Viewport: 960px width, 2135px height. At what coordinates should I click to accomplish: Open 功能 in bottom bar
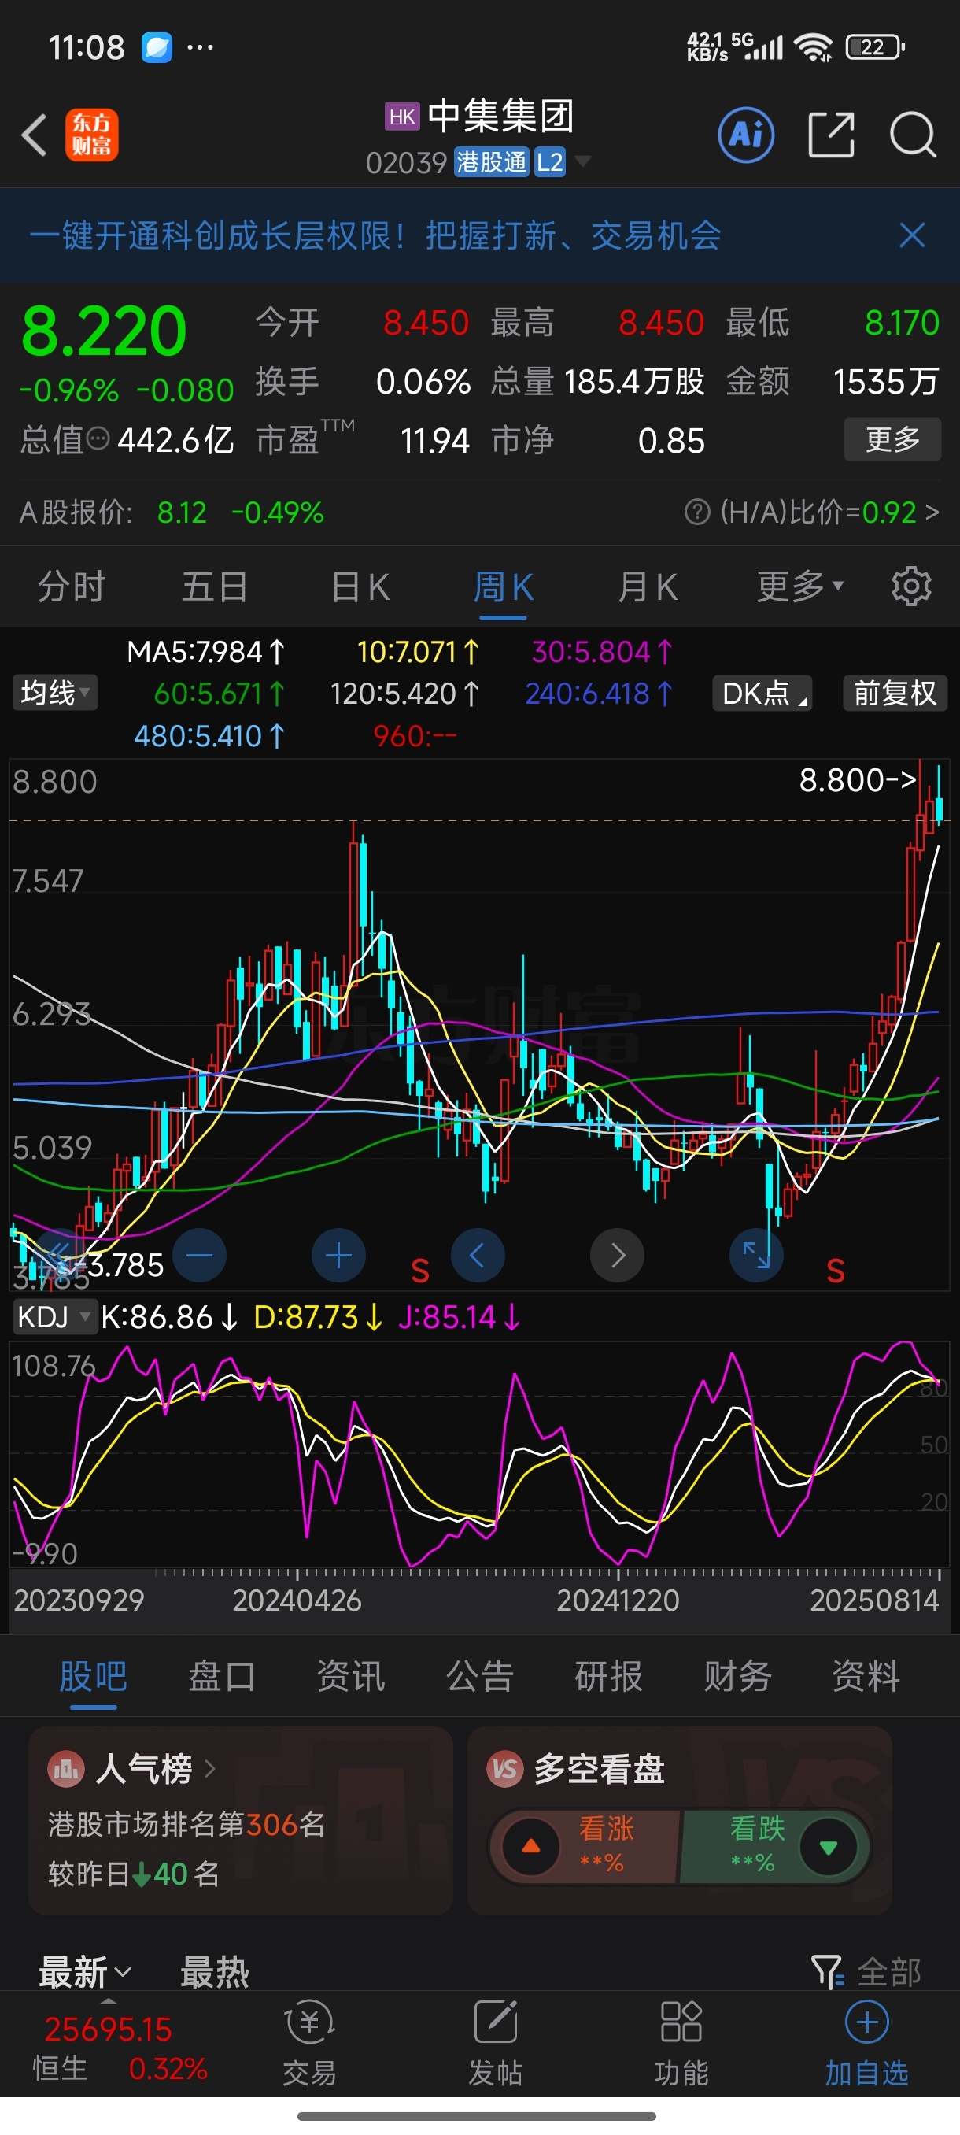(x=681, y=2044)
